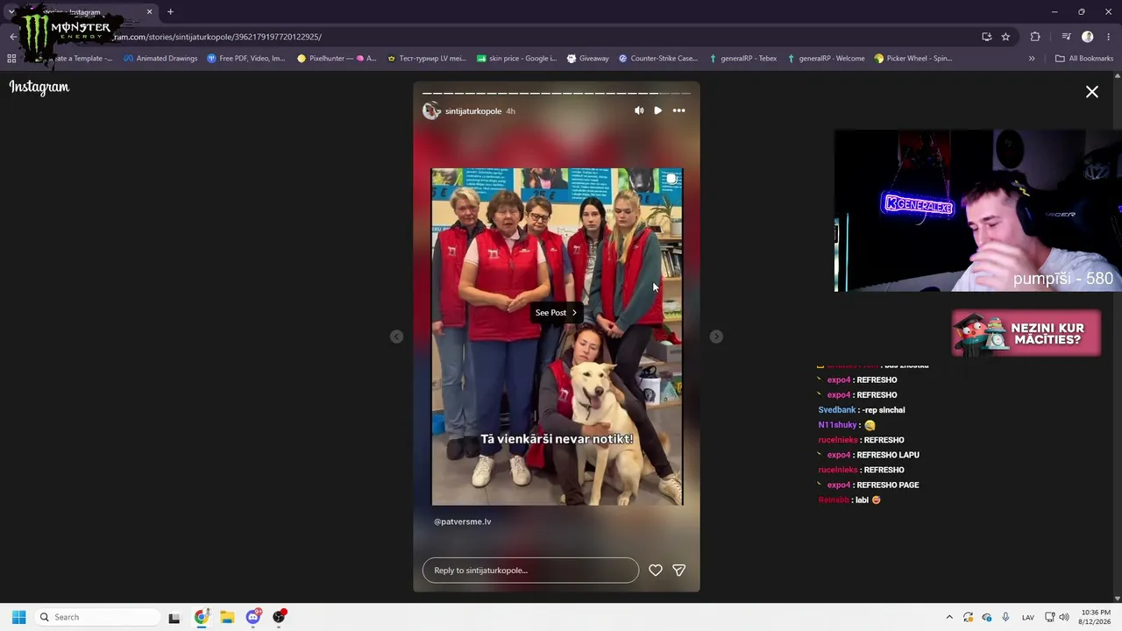The width and height of the screenshot is (1122, 631).
Task: Click the 'NEZINI KUR MĀCĪTIES?' banner
Action: [x=1026, y=334]
